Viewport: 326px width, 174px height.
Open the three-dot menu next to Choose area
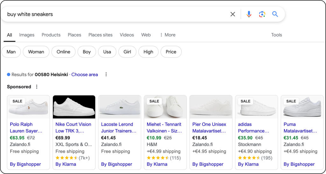(x=106, y=75)
